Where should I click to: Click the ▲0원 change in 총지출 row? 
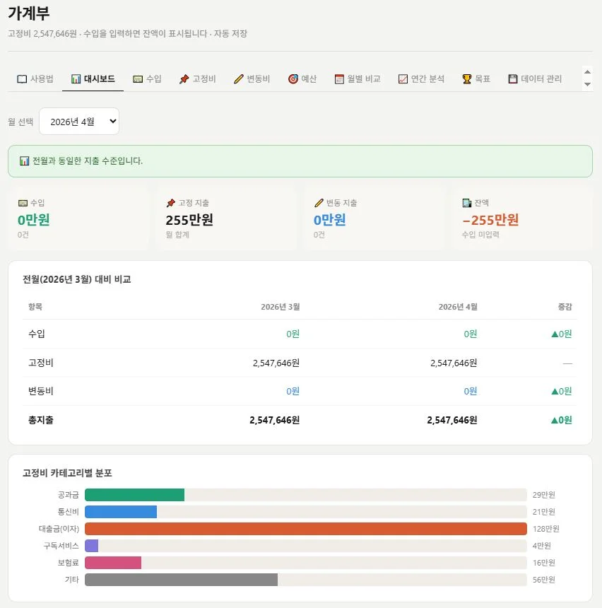coord(561,420)
